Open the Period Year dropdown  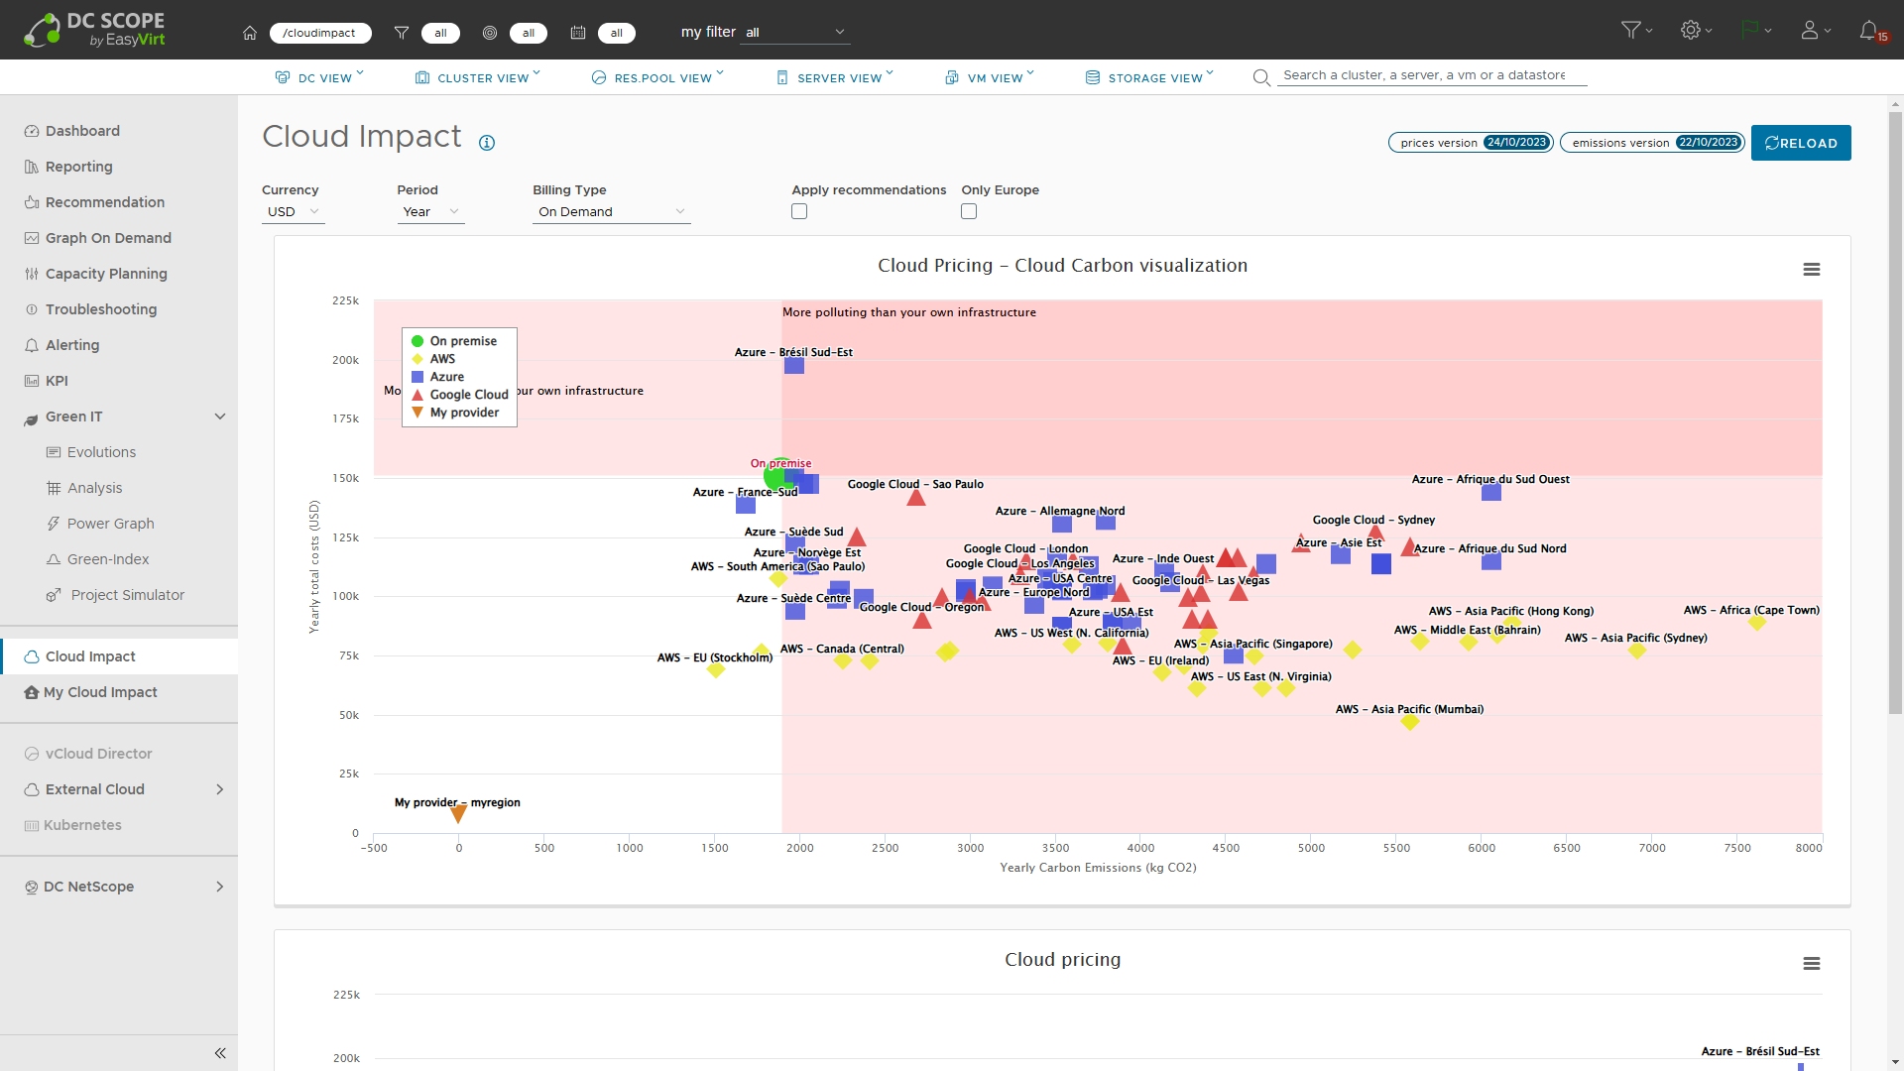click(431, 212)
